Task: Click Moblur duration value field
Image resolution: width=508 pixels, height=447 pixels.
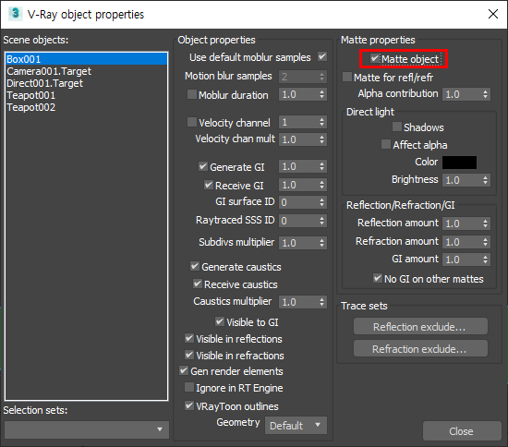Action: click(298, 94)
